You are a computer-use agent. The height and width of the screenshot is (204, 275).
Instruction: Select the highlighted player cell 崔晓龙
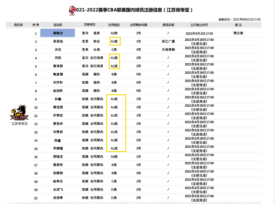(58, 33)
